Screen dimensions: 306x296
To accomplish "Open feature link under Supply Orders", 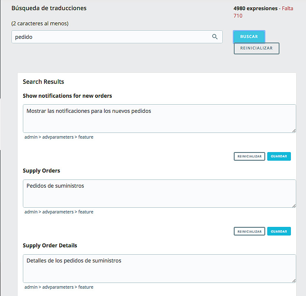I will point(86,212).
